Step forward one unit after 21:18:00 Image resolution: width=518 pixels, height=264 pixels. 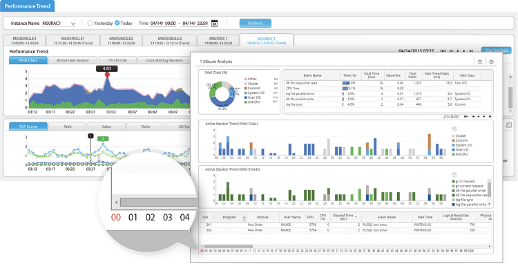[x=484, y=117]
